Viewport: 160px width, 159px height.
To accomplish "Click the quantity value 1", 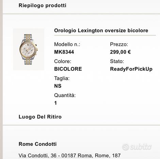I will coord(55,103).
